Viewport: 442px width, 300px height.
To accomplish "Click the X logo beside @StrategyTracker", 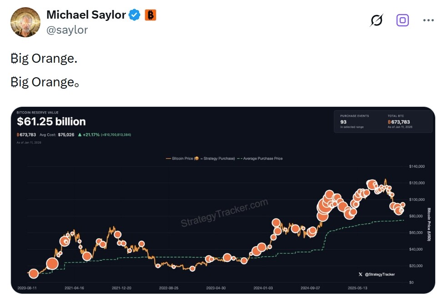I will pos(361,274).
